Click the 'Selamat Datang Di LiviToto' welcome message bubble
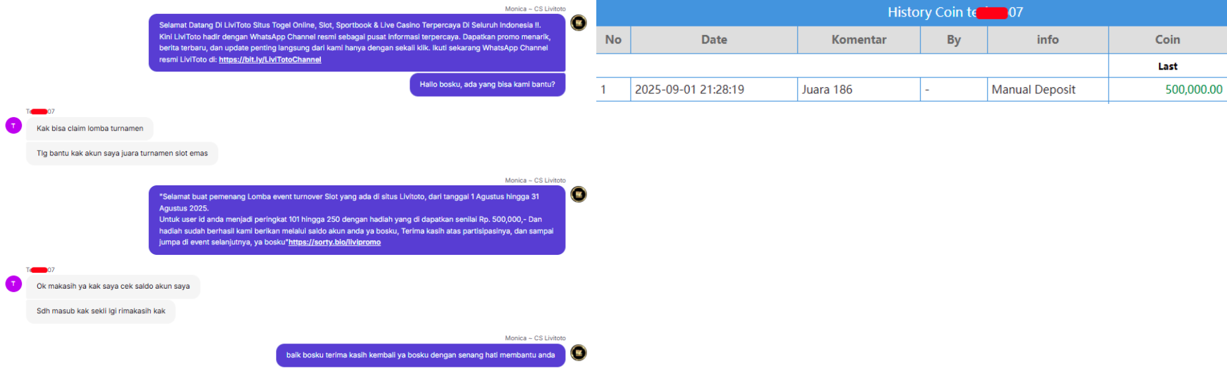1227x374 pixels. coord(357,42)
